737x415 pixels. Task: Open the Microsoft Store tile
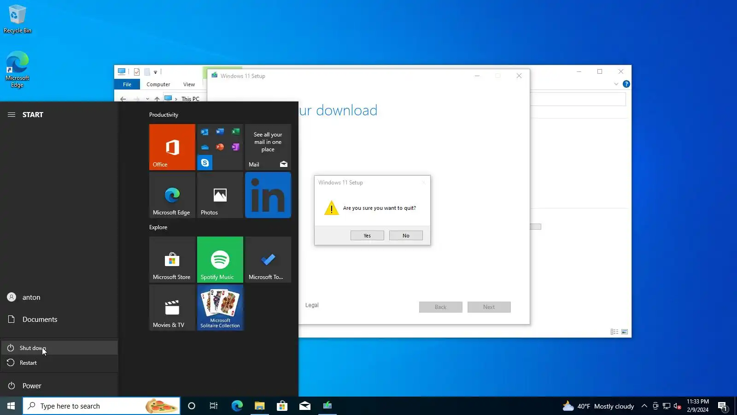coord(172,260)
